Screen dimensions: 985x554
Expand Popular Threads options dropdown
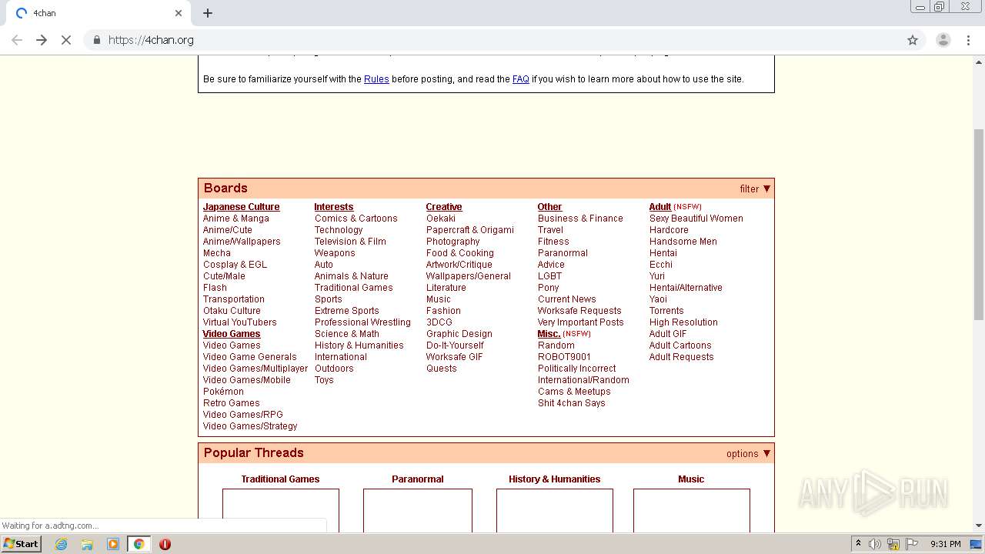tap(748, 453)
